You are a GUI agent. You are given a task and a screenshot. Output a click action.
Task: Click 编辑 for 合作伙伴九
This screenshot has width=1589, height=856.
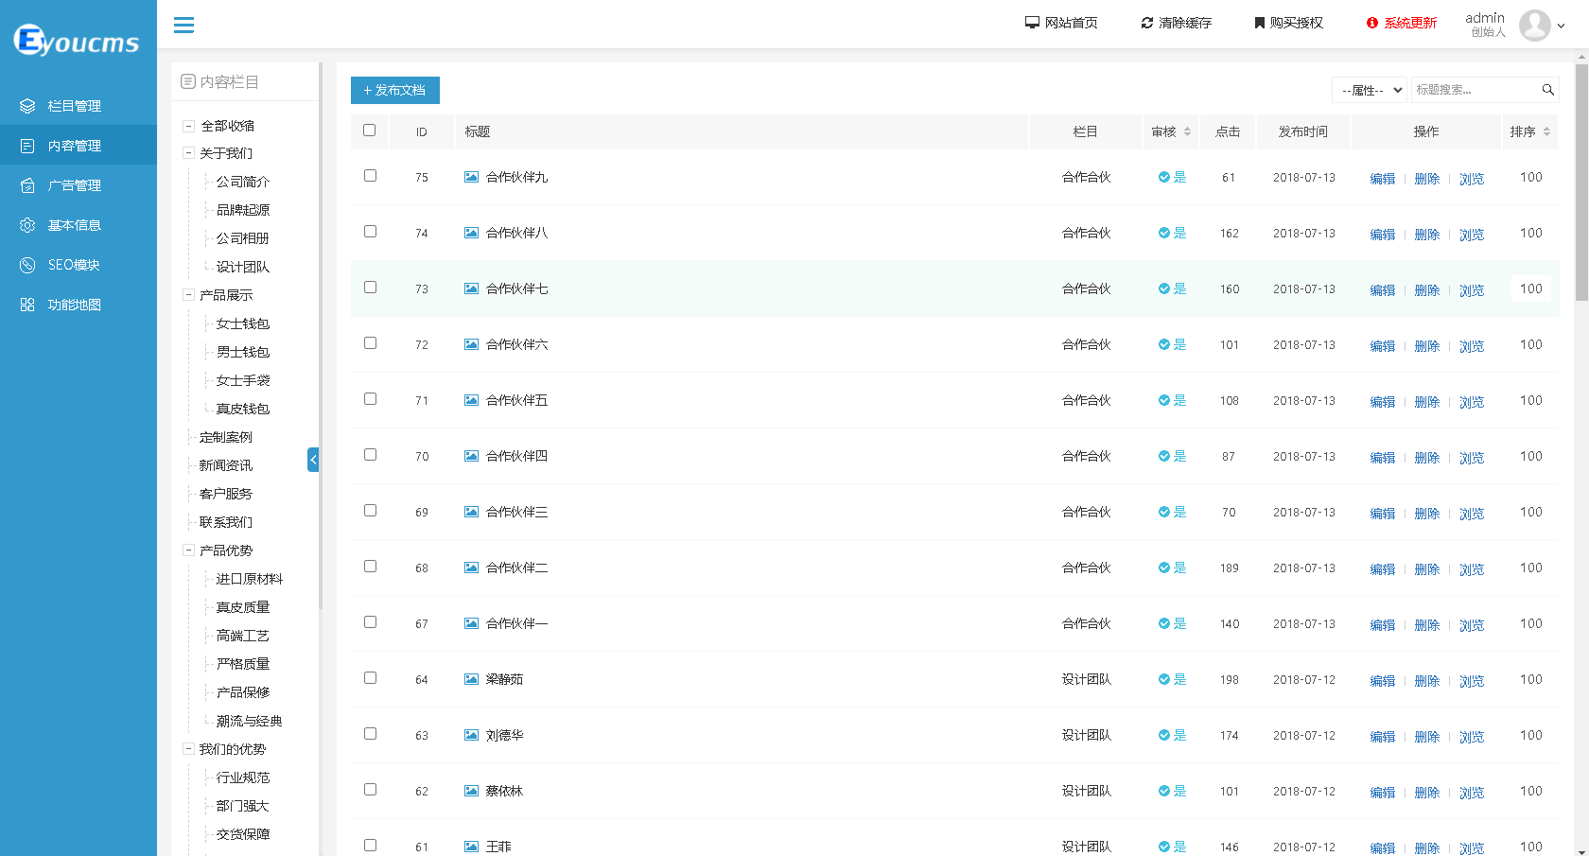[x=1383, y=179]
